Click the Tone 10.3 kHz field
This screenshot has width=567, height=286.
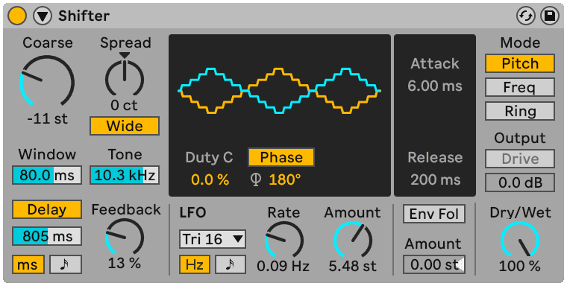point(125,176)
